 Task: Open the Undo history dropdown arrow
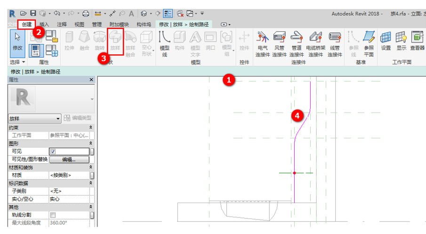tap(64, 13)
